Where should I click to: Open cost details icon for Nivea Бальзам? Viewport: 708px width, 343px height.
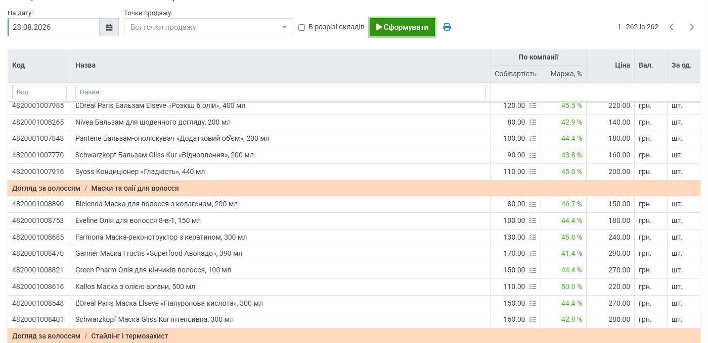pos(533,122)
